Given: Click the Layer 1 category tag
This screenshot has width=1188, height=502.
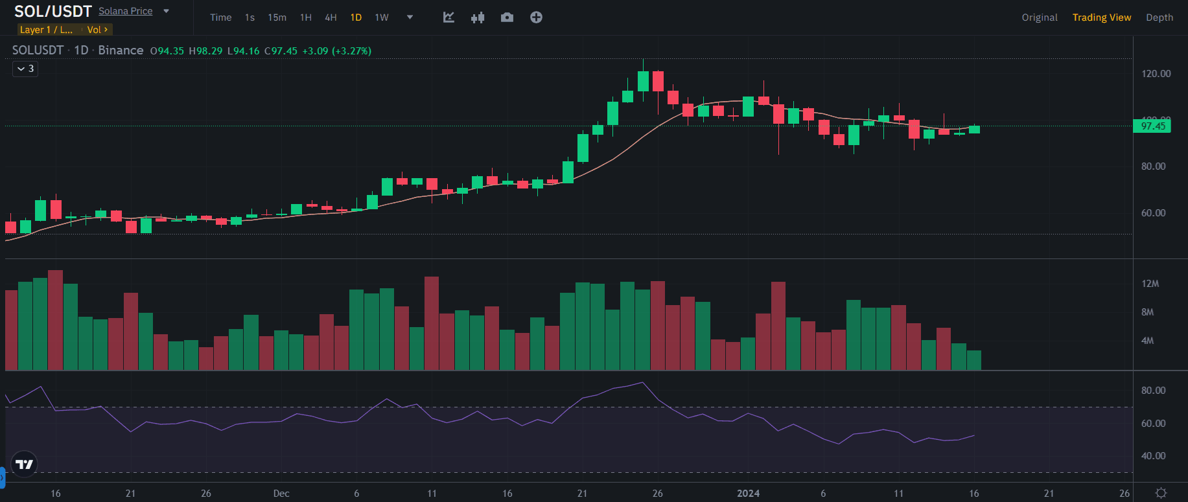Looking at the screenshot, I should [46, 30].
